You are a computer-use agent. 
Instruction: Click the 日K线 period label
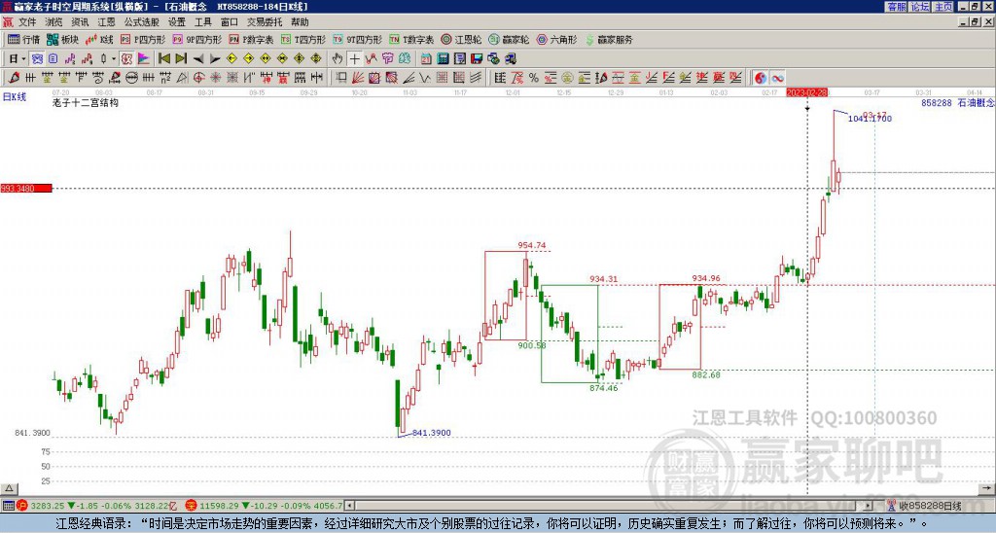pos(15,97)
